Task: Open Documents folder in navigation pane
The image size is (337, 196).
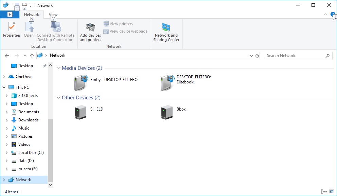Action: click(x=29, y=112)
